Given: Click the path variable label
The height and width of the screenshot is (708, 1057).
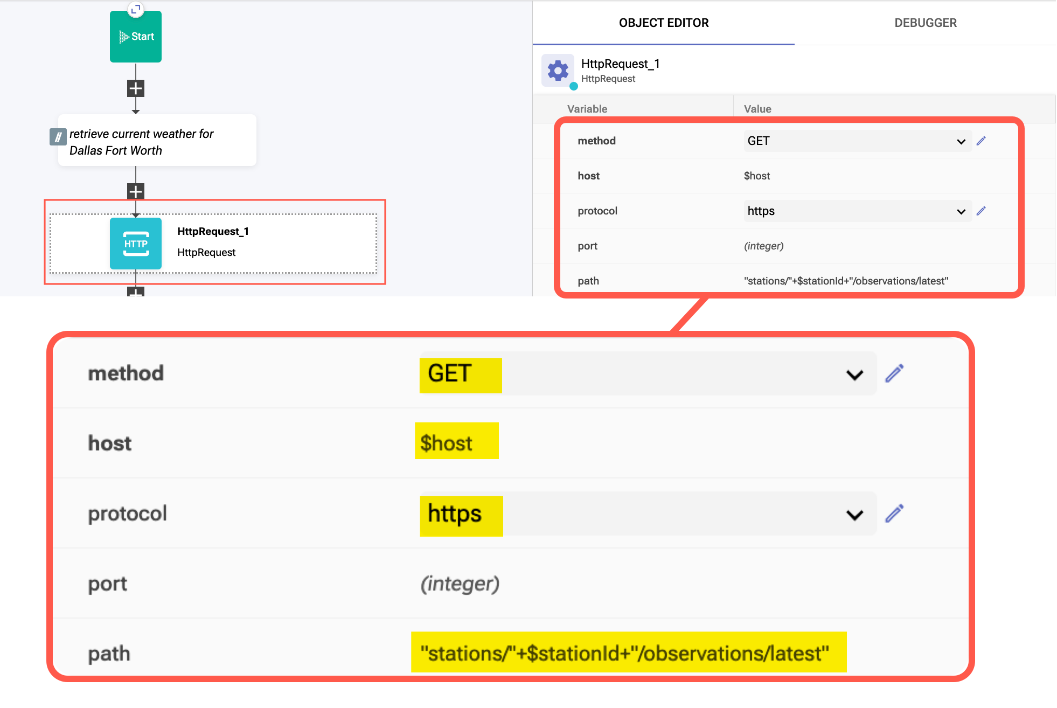Looking at the screenshot, I should point(588,281).
